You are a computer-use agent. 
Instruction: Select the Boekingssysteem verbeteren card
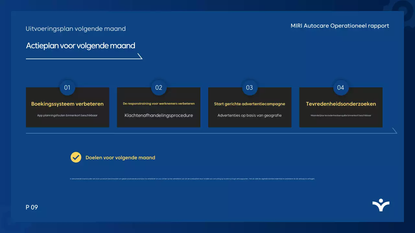click(x=67, y=107)
